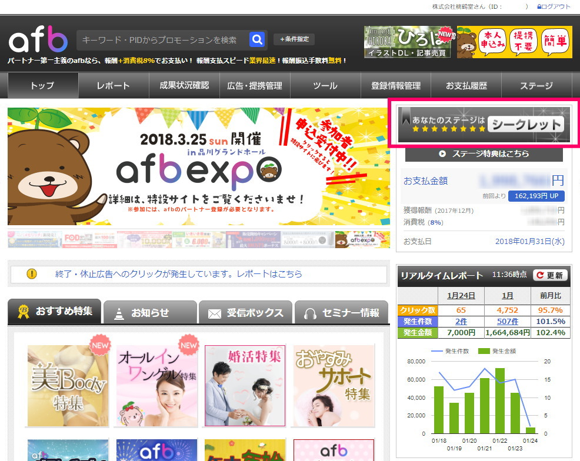Open the ツール menu
This screenshot has width=580, height=461.
(x=325, y=85)
